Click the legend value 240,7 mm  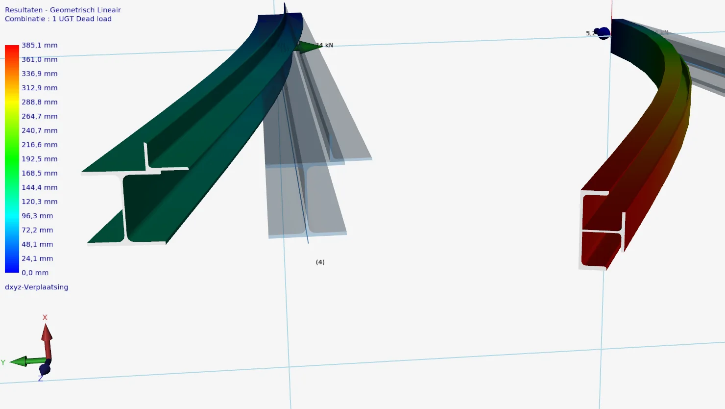pos(40,130)
